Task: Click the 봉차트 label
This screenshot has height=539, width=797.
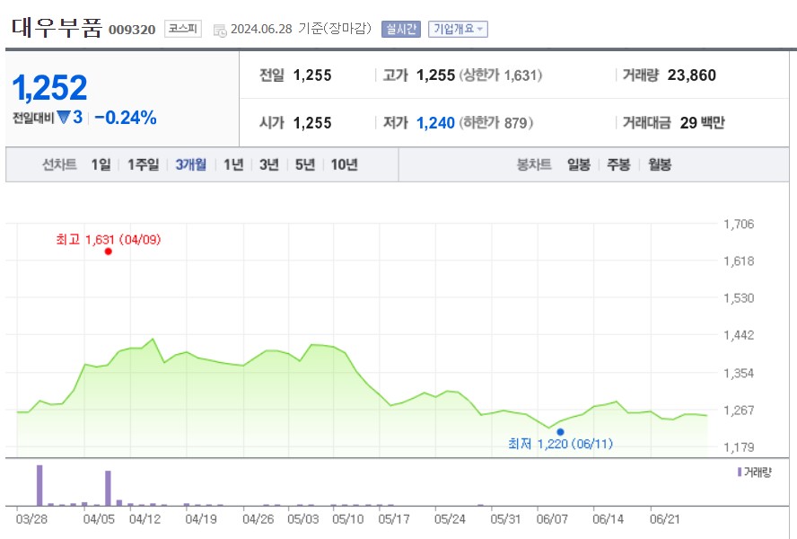Action: tap(534, 164)
